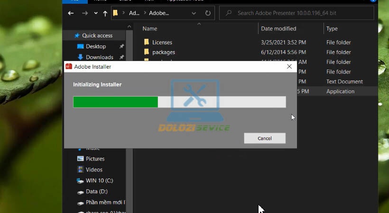Go forward in File Explorer
The height and width of the screenshot is (213, 389).
pos(85,13)
